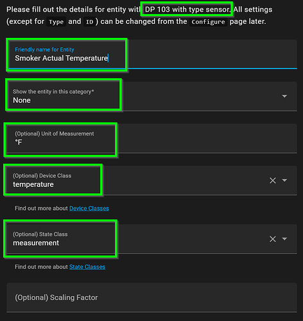Click the "ID" code label in description
The image size is (303, 321).
coord(89,22)
